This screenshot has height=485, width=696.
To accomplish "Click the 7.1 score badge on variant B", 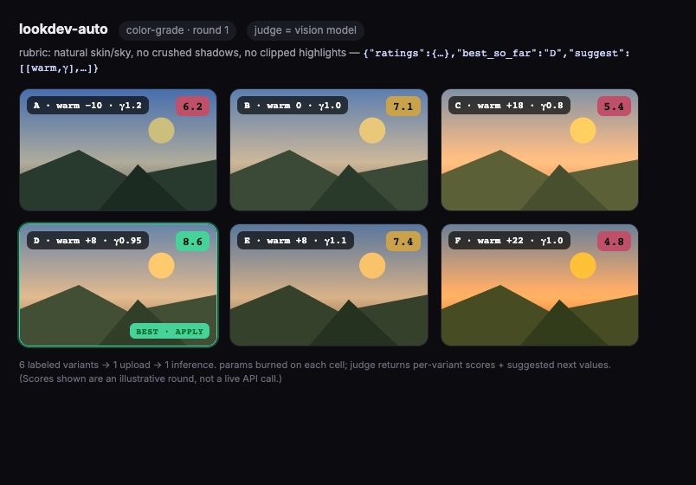I will 403,107.
